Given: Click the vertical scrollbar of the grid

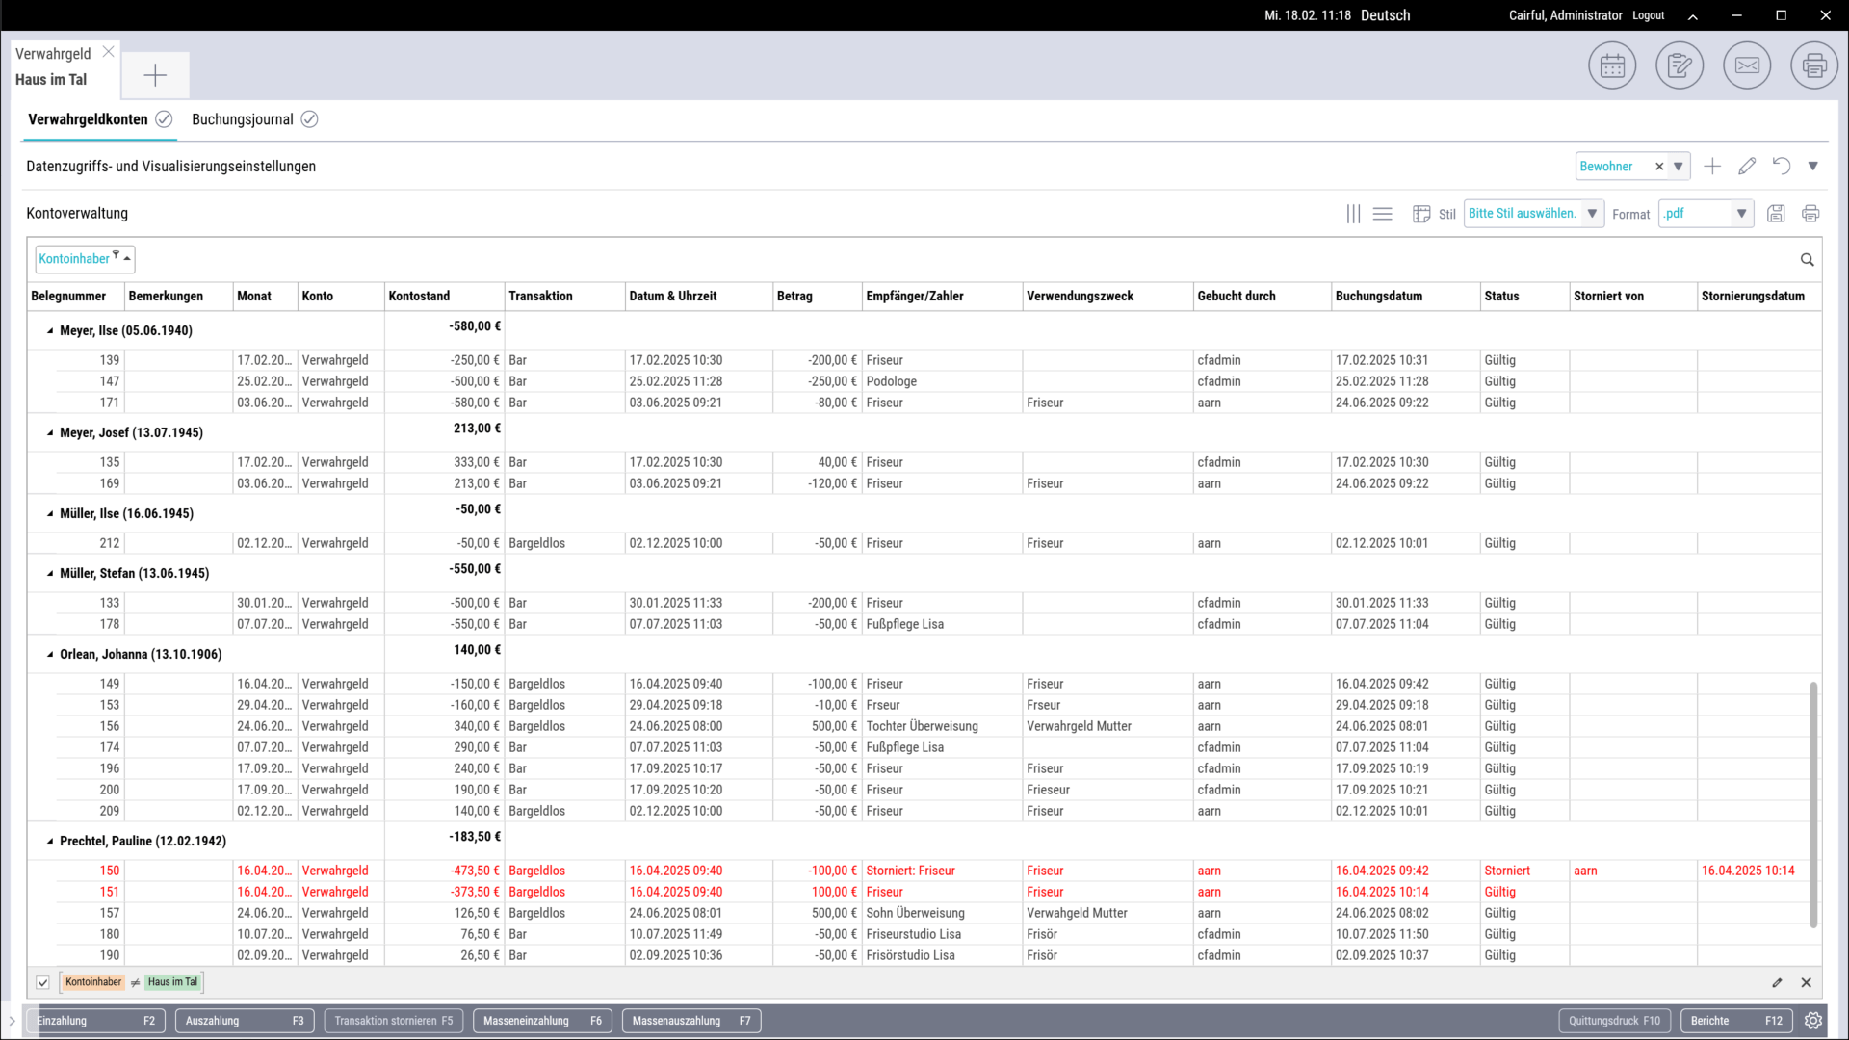Looking at the screenshot, I should click(1813, 804).
